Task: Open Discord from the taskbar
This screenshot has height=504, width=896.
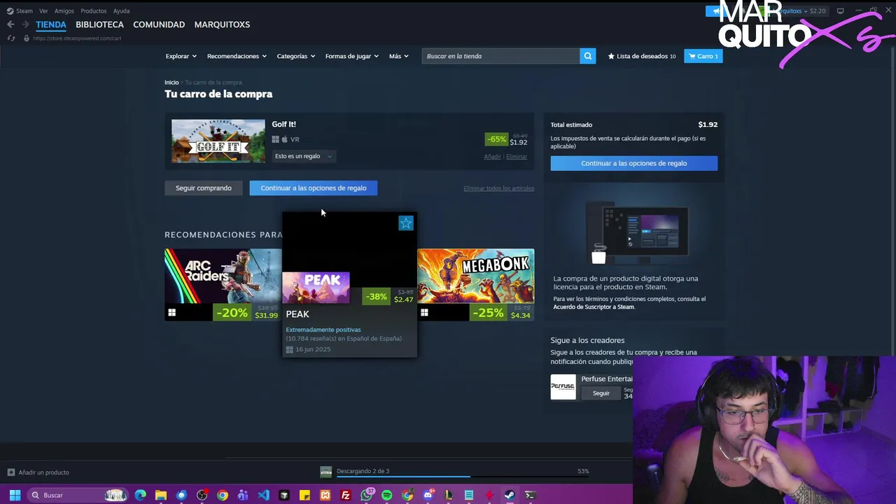Action: pyautogui.click(x=428, y=495)
